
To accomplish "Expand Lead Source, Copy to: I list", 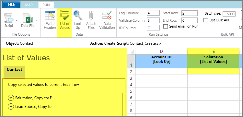I will [11, 107].
